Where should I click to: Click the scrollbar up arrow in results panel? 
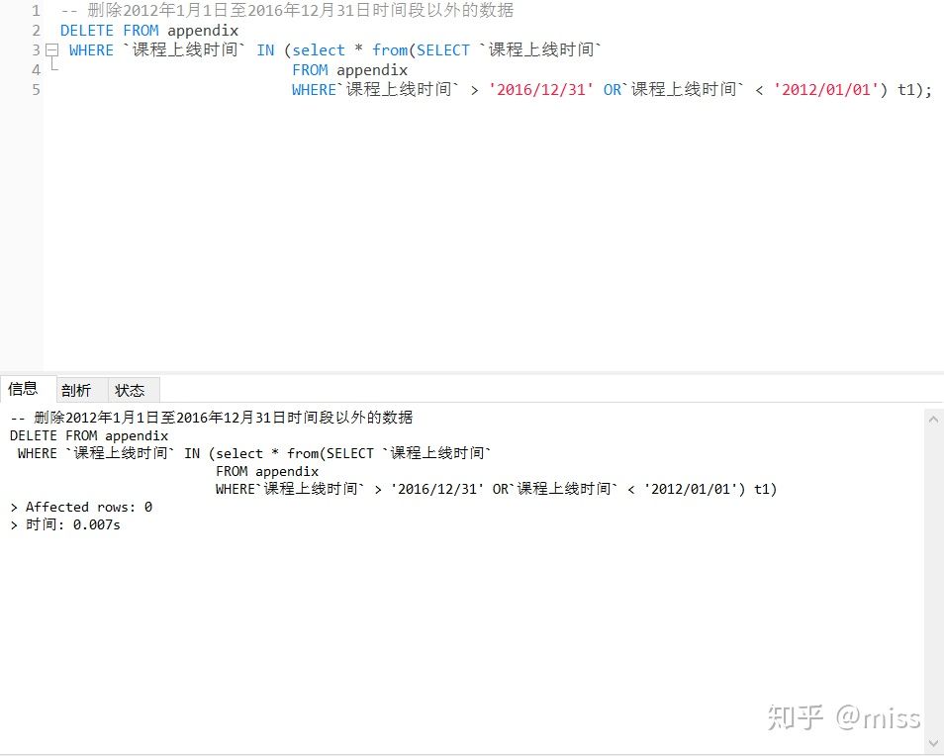[934, 419]
